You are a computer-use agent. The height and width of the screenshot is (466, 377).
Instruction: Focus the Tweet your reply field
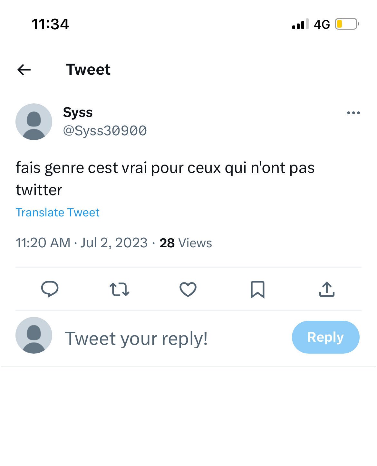136,338
